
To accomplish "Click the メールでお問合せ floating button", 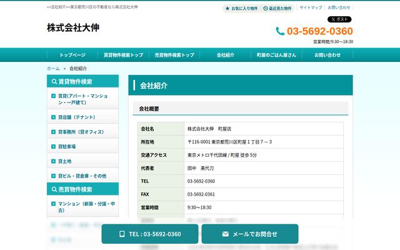I will click(x=250, y=234).
